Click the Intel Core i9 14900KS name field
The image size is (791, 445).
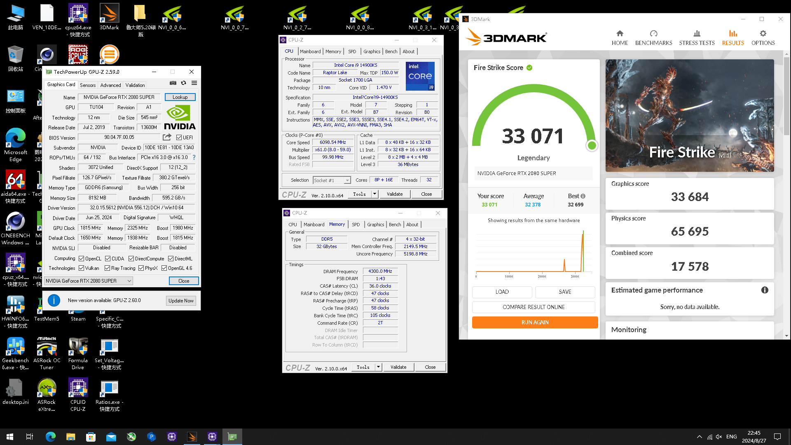pyautogui.click(x=356, y=65)
